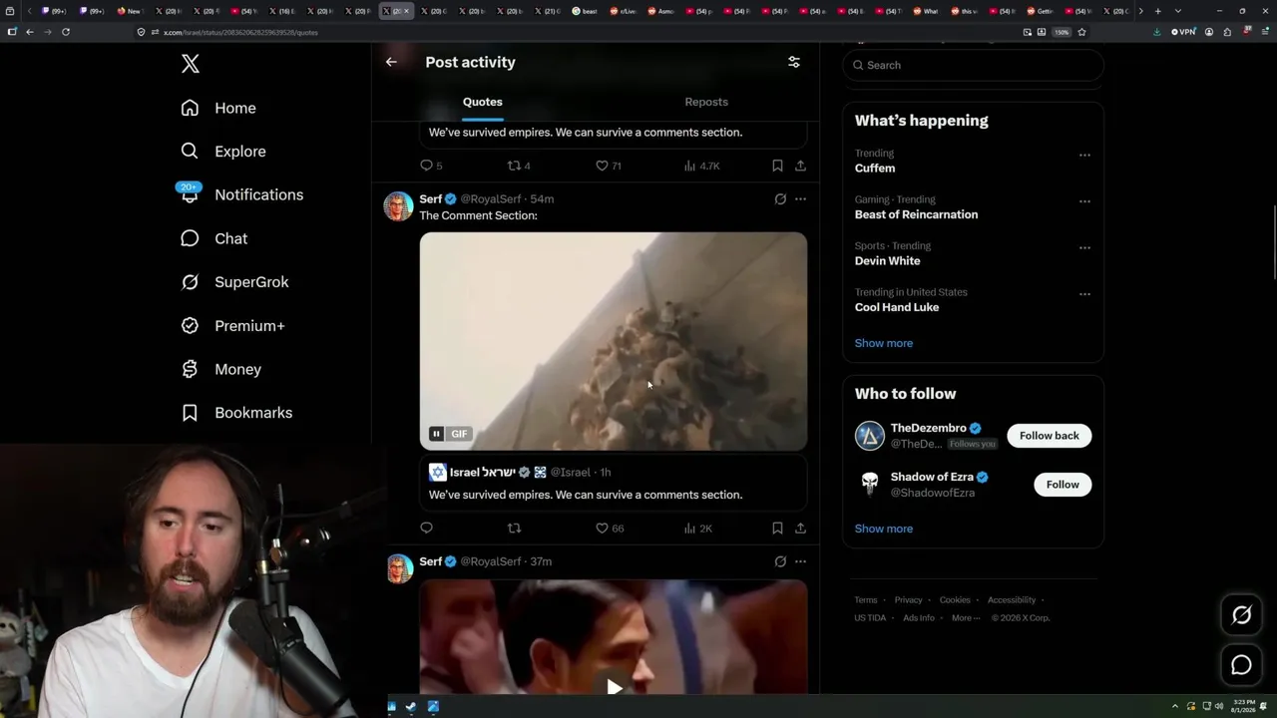Viewport: 1277px width, 718px height.
Task: Open the Privacy footer link
Action: pos(909,600)
